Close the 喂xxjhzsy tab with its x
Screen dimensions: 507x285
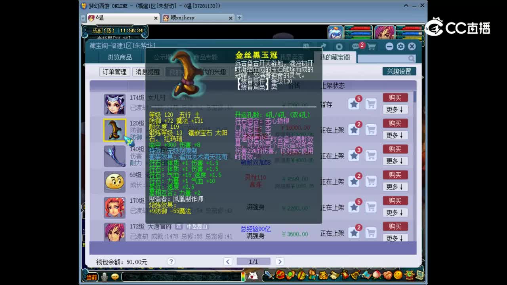click(231, 18)
